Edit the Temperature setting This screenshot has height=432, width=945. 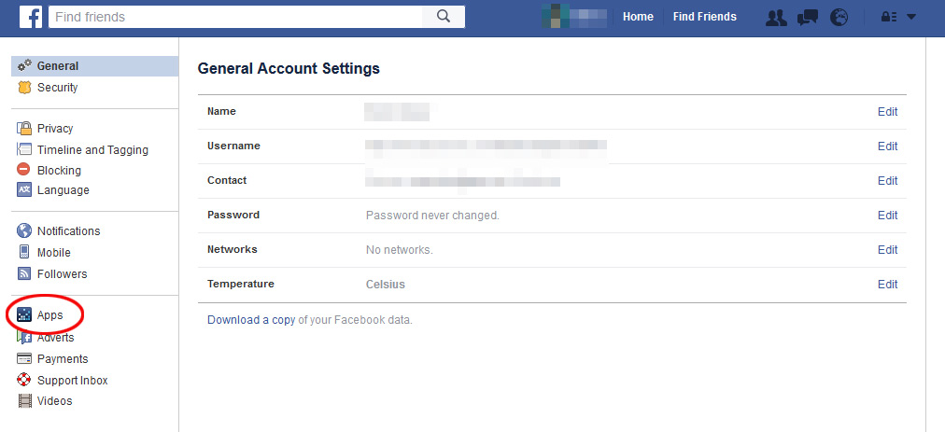click(x=888, y=285)
